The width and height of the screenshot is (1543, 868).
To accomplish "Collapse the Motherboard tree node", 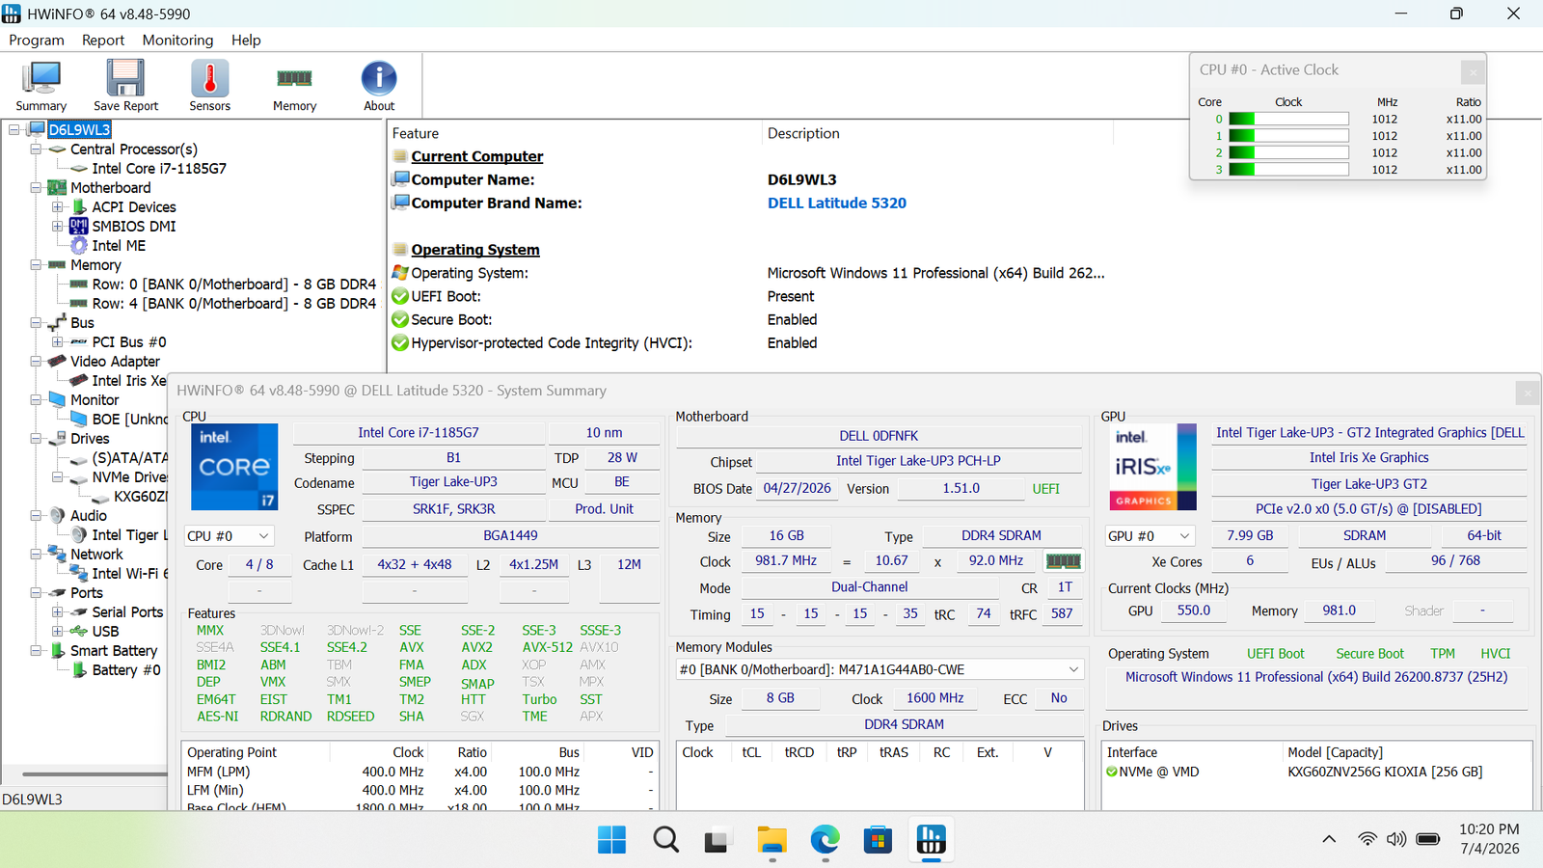I will click(36, 188).
